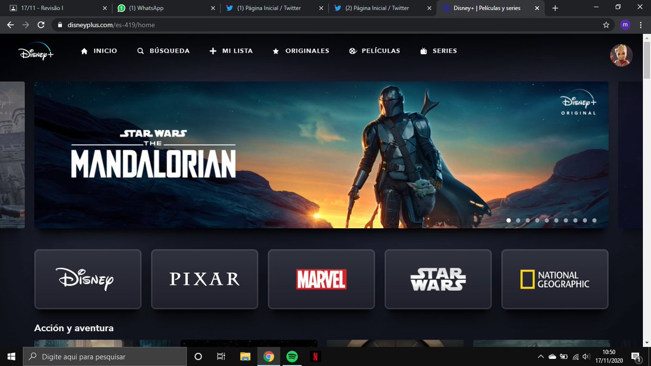Open PELÍCULAS movies section
Image resolution: width=651 pixels, height=366 pixels.
(374, 51)
